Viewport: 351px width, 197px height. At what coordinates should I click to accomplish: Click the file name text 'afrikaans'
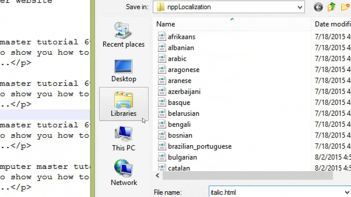click(x=182, y=37)
